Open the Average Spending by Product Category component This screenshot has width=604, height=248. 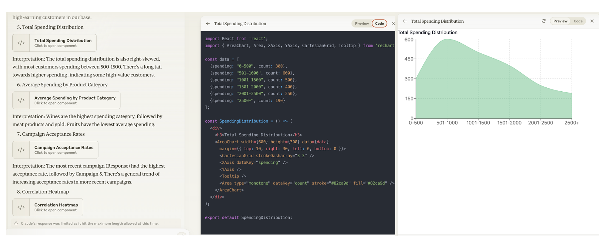pos(75,100)
